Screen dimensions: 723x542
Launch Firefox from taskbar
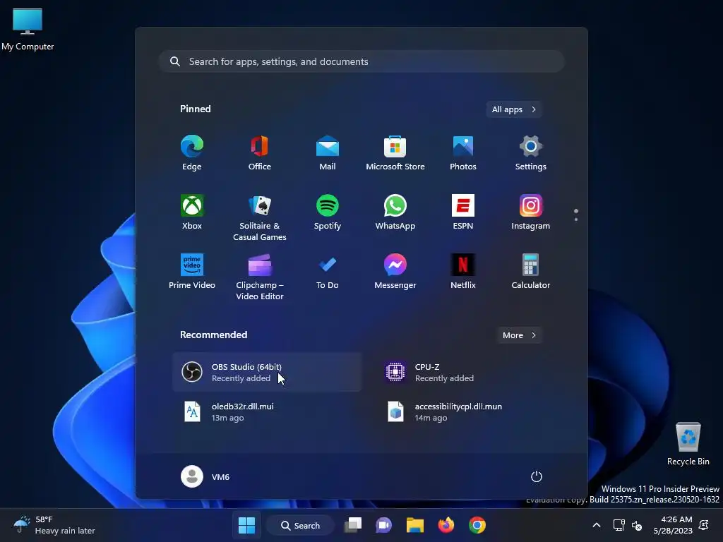pos(446,525)
